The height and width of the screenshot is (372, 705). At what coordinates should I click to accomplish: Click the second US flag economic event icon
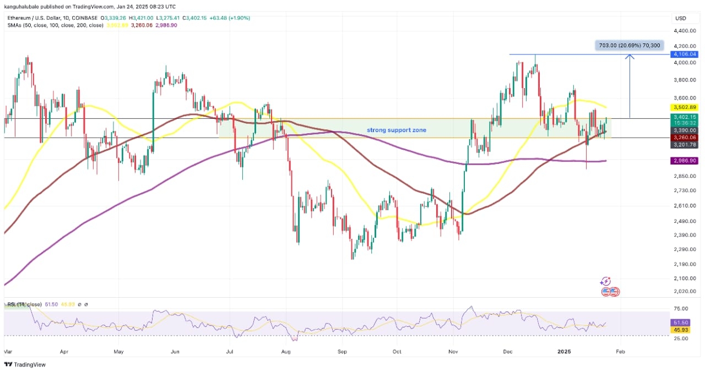614,292
